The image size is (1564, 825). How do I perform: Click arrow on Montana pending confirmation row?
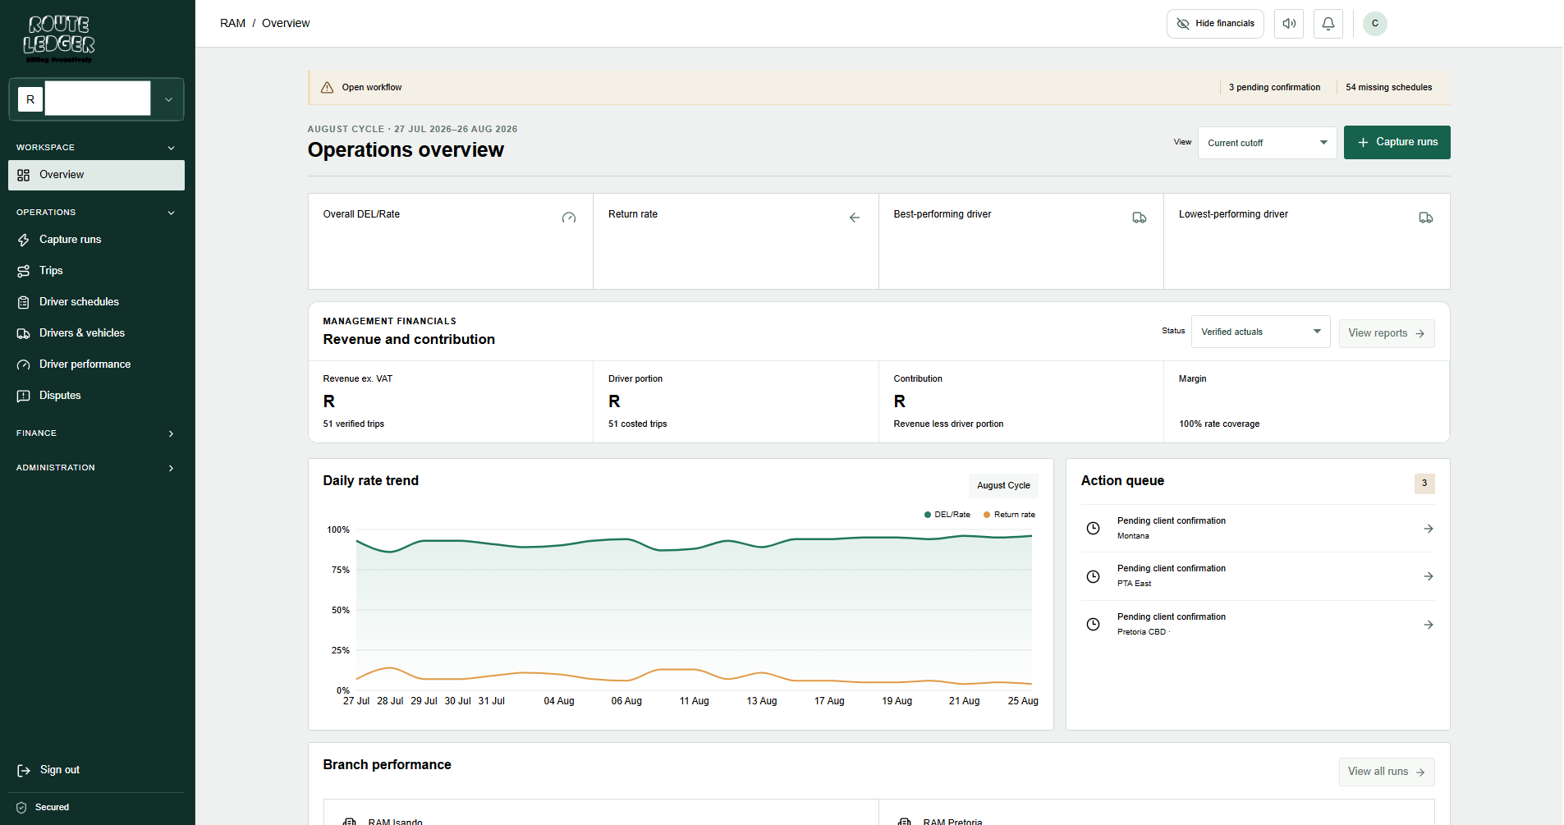(x=1429, y=529)
